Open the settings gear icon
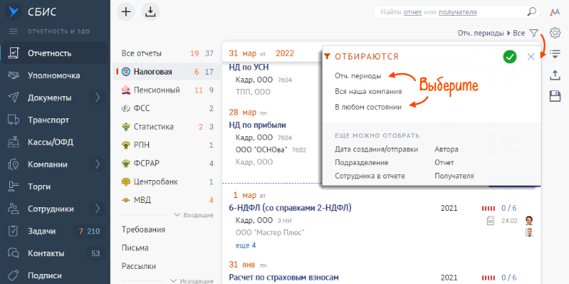Viewport: 569px width, 284px height. [555, 33]
